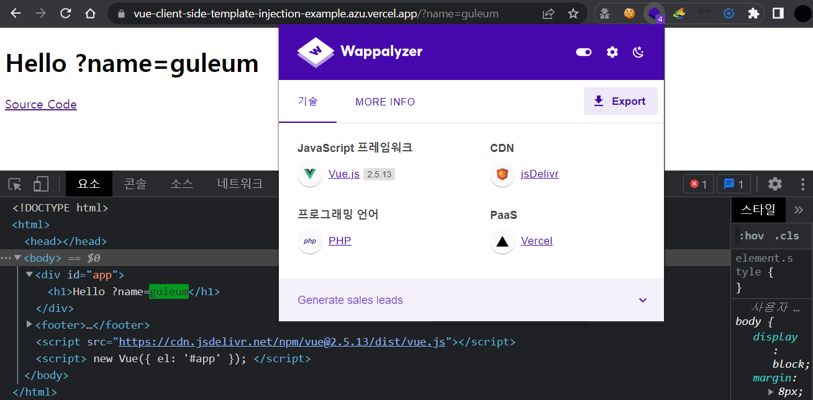This screenshot has height=400, width=813.
Task: Expand the margin CSS property
Action: (x=771, y=392)
